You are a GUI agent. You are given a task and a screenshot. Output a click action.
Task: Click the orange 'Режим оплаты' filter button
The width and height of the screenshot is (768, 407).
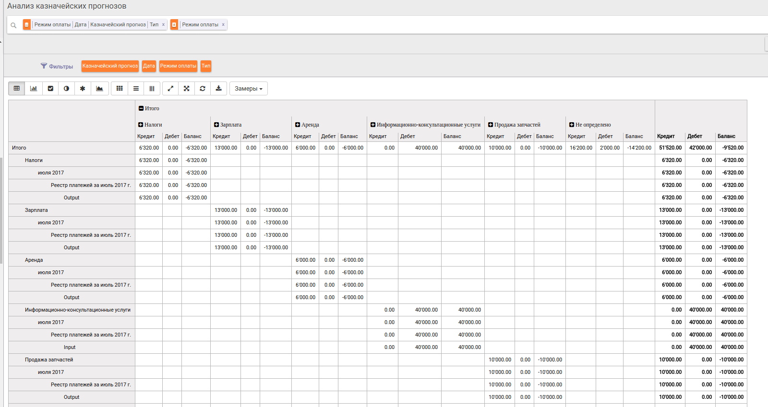point(178,66)
